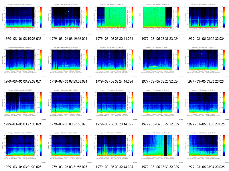Open spectrogram thumbnail for 03:28:44.025
Image resolution: width=229 pixels, height=171 pixels.
[114, 104]
